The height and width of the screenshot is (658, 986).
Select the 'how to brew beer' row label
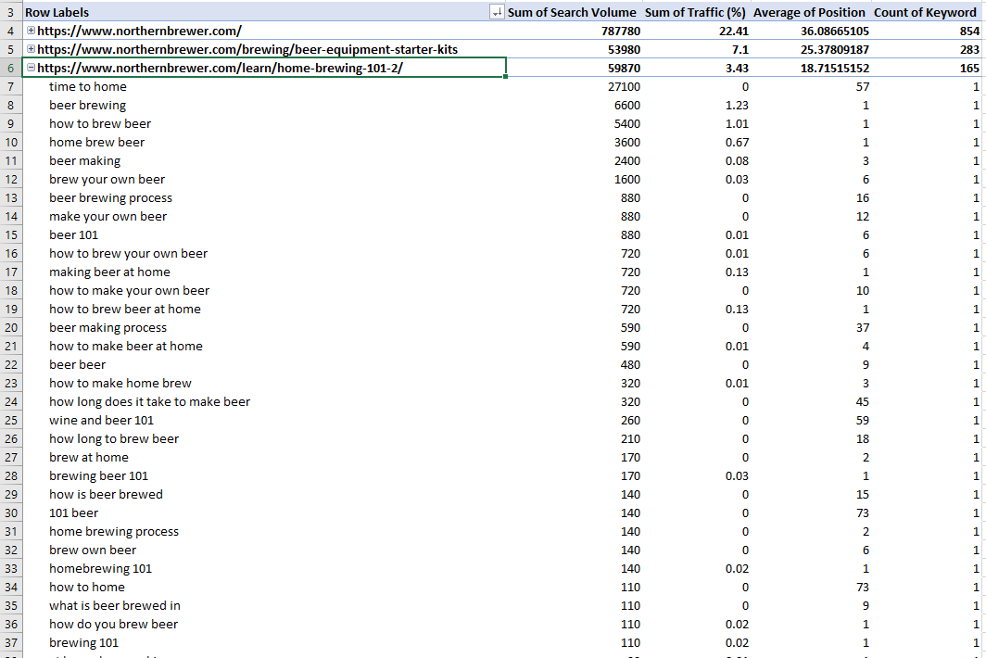[x=100, y=123]
